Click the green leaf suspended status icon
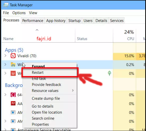The height and width of the screenshot is (131, 146). click(x=109, y=73)
